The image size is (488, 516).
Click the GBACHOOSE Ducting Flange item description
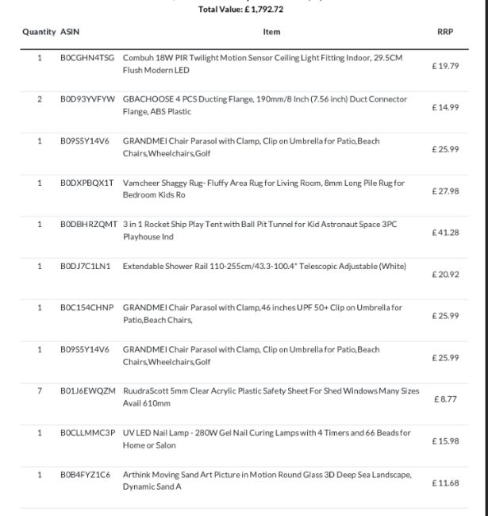point(265,106)
